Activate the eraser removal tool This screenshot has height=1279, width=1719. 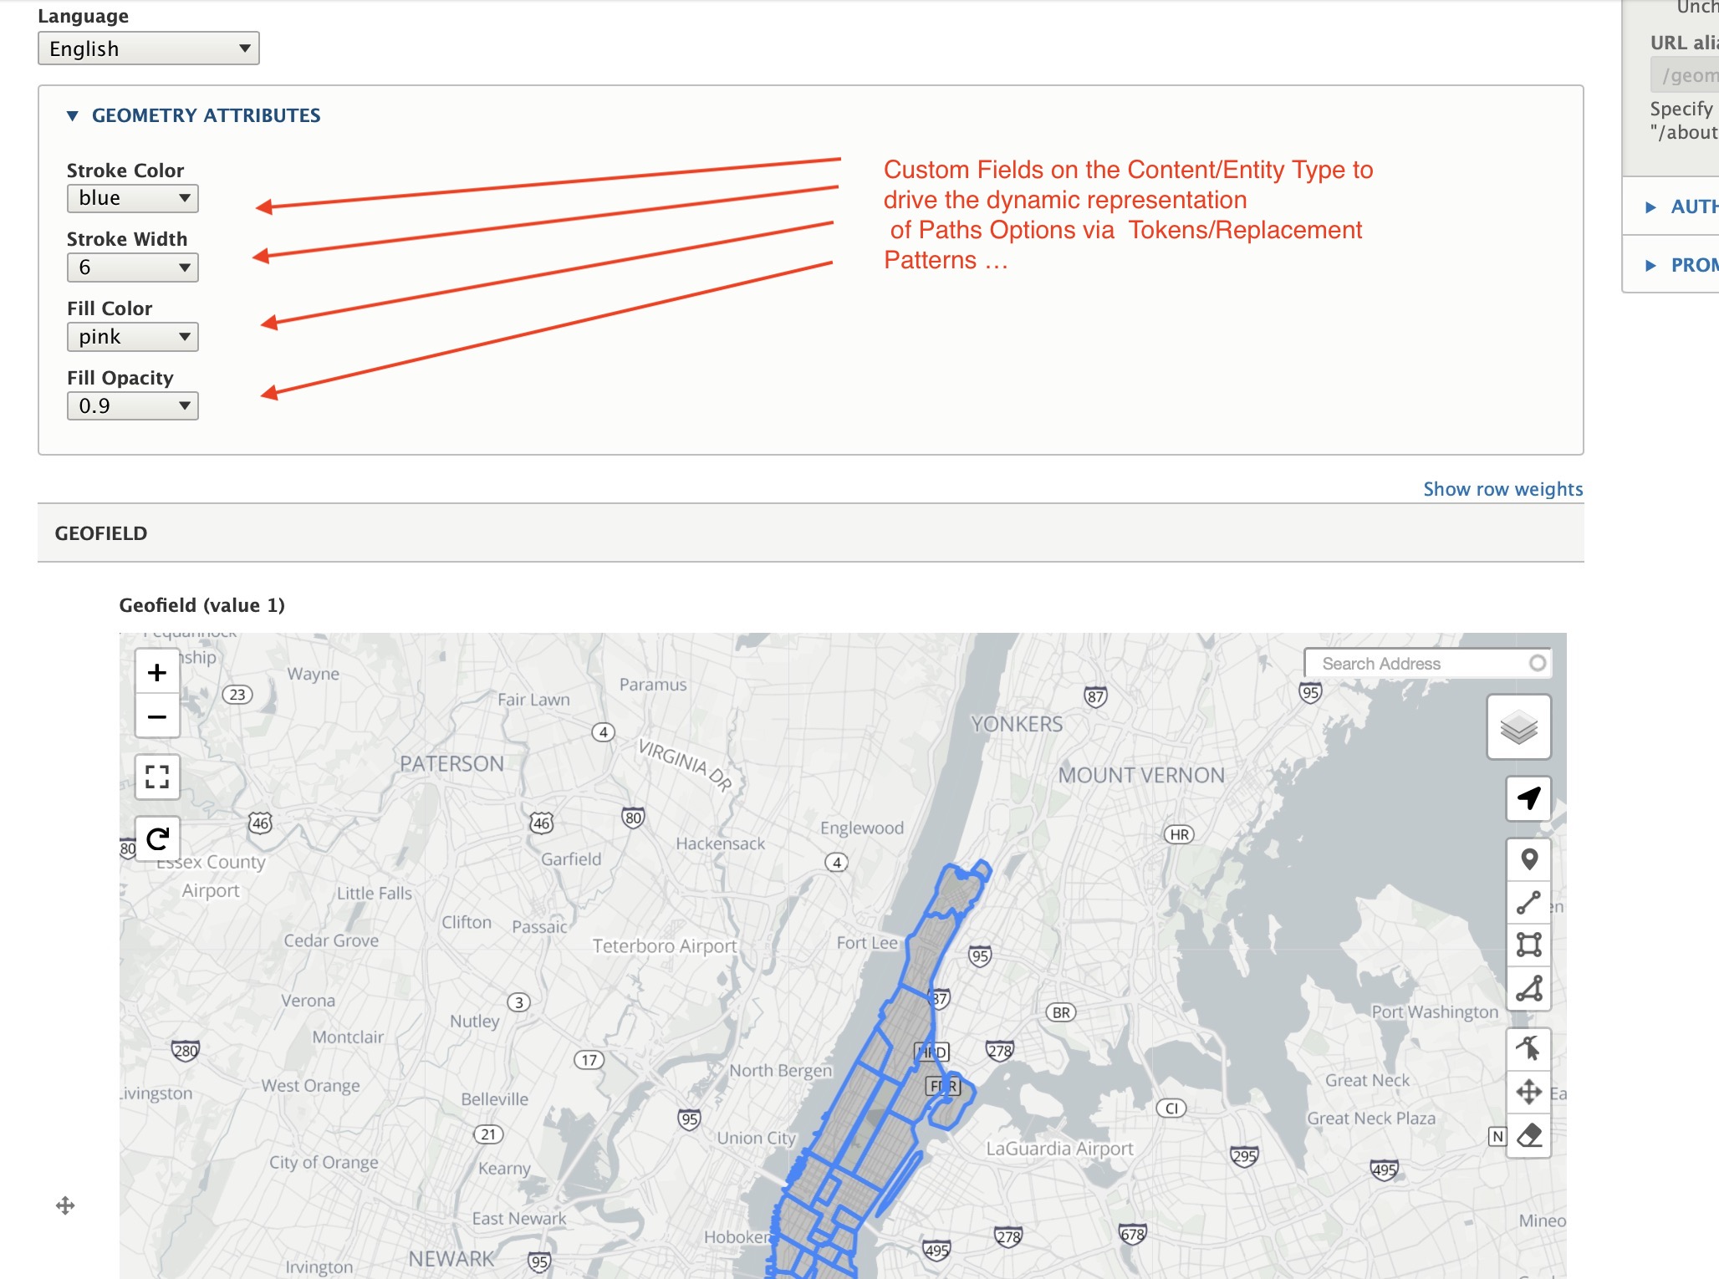click(1528, 1135)
